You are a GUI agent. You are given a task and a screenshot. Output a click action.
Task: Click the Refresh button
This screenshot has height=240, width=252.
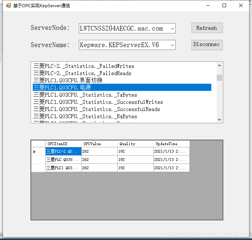tap(207, 28)
